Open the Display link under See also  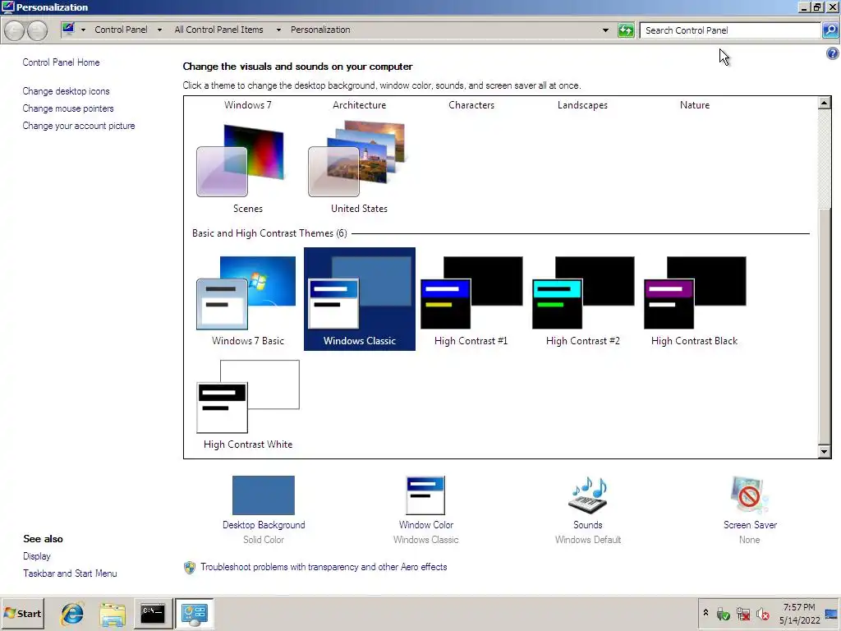pos(36,556)
